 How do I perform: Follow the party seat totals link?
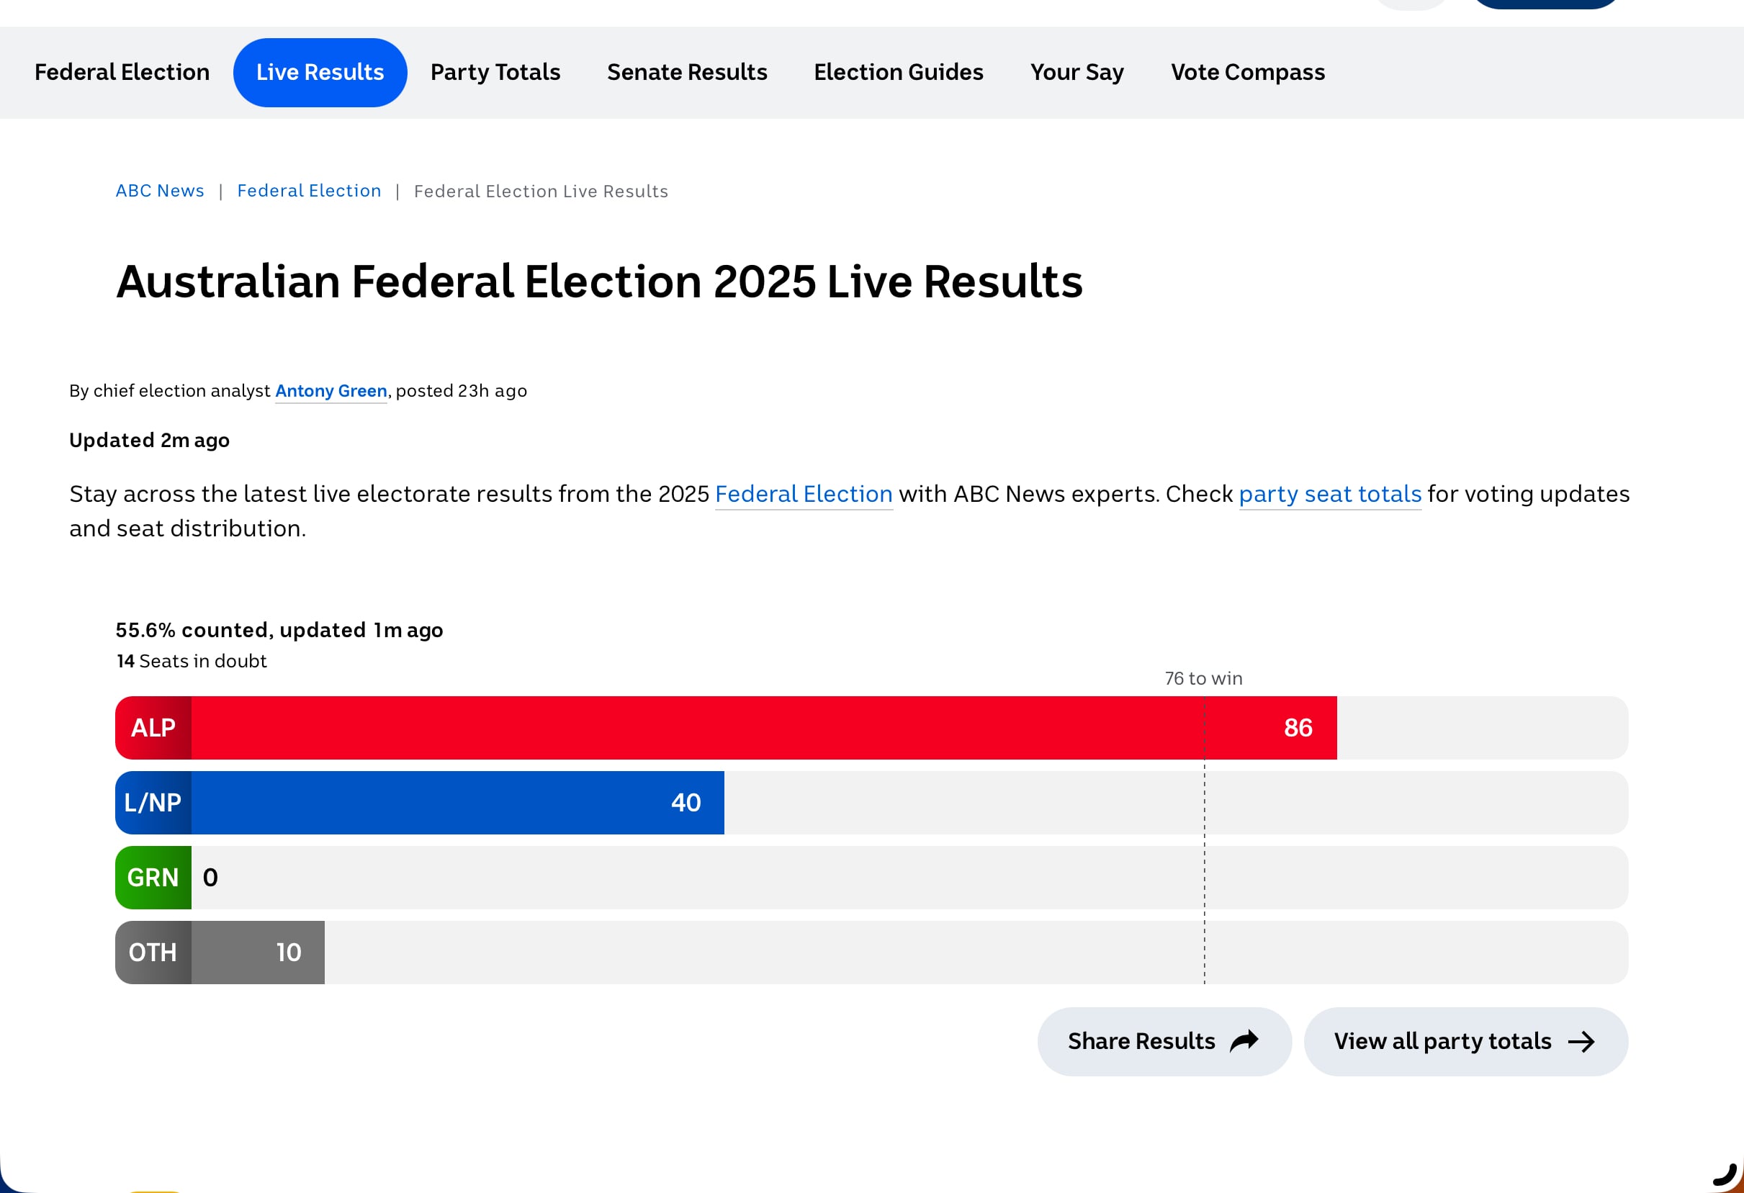(1330, 494)
